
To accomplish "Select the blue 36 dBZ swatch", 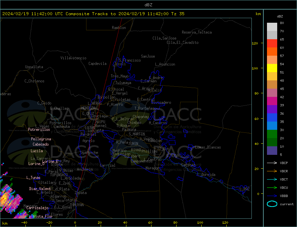I will 272,118.
